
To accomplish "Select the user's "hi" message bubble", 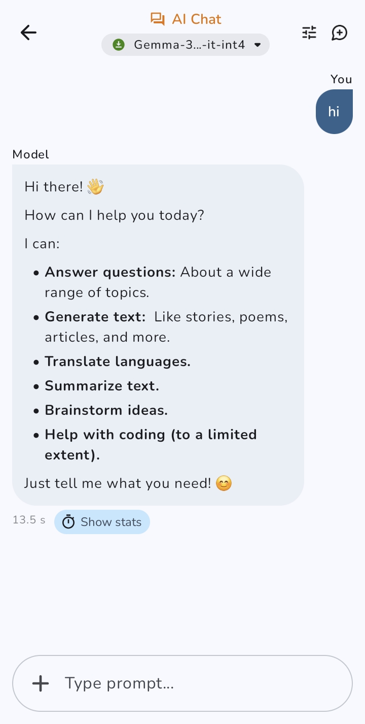I will [x=334, y=112].
